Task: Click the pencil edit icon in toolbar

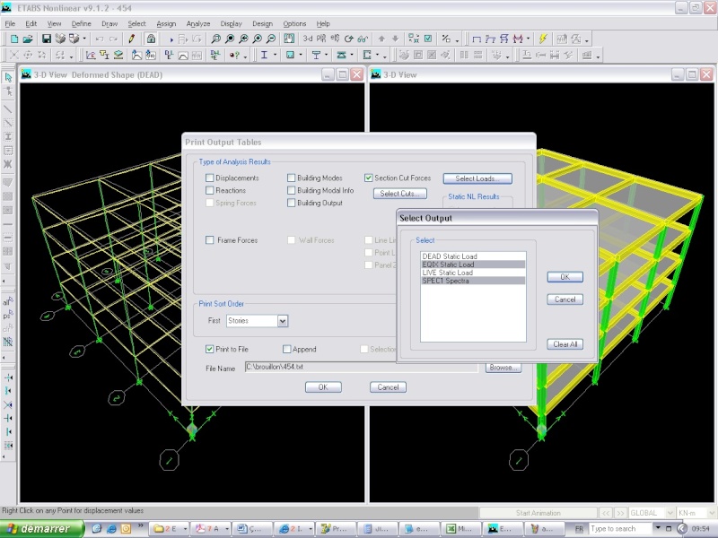Action: (131, 39)
